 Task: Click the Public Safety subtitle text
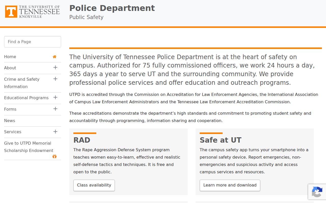[x=86, y=17]
